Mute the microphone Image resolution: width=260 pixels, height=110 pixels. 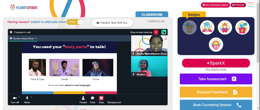coord(27,100)
